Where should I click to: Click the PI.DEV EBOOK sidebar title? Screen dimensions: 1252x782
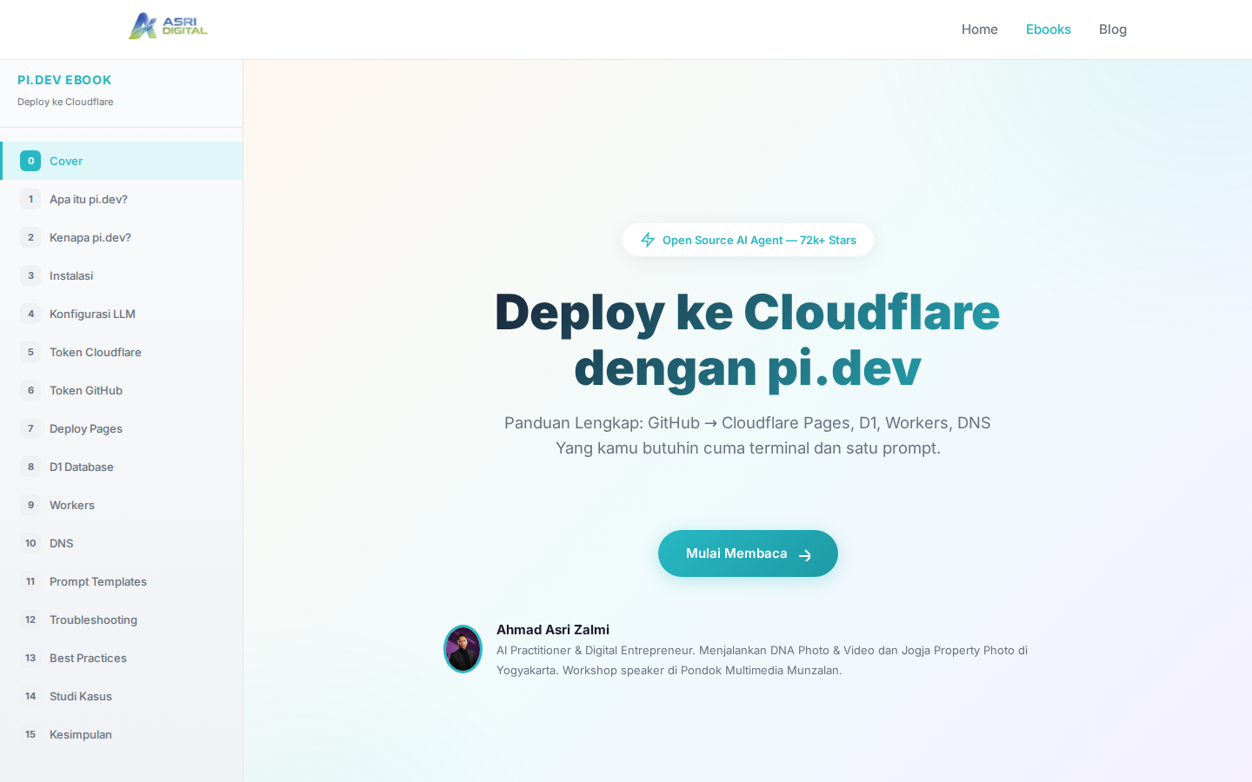[64, 80]
